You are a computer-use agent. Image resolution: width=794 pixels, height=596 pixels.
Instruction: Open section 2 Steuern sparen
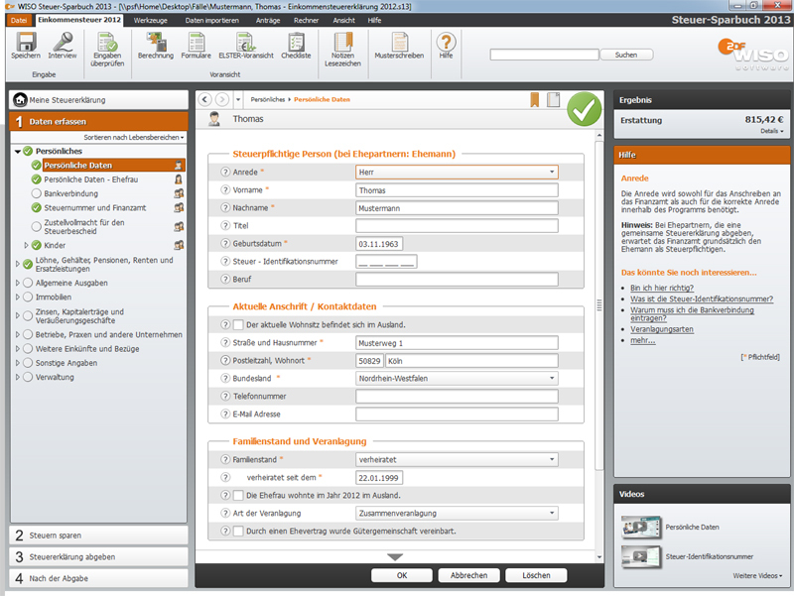(x=98, y=536)
